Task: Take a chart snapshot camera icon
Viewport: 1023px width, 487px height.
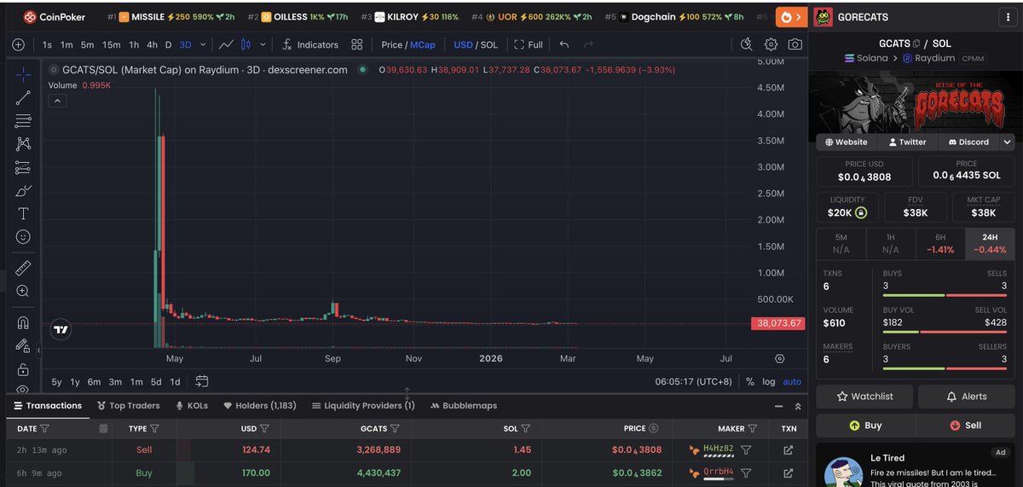Action: click(795, 44)
